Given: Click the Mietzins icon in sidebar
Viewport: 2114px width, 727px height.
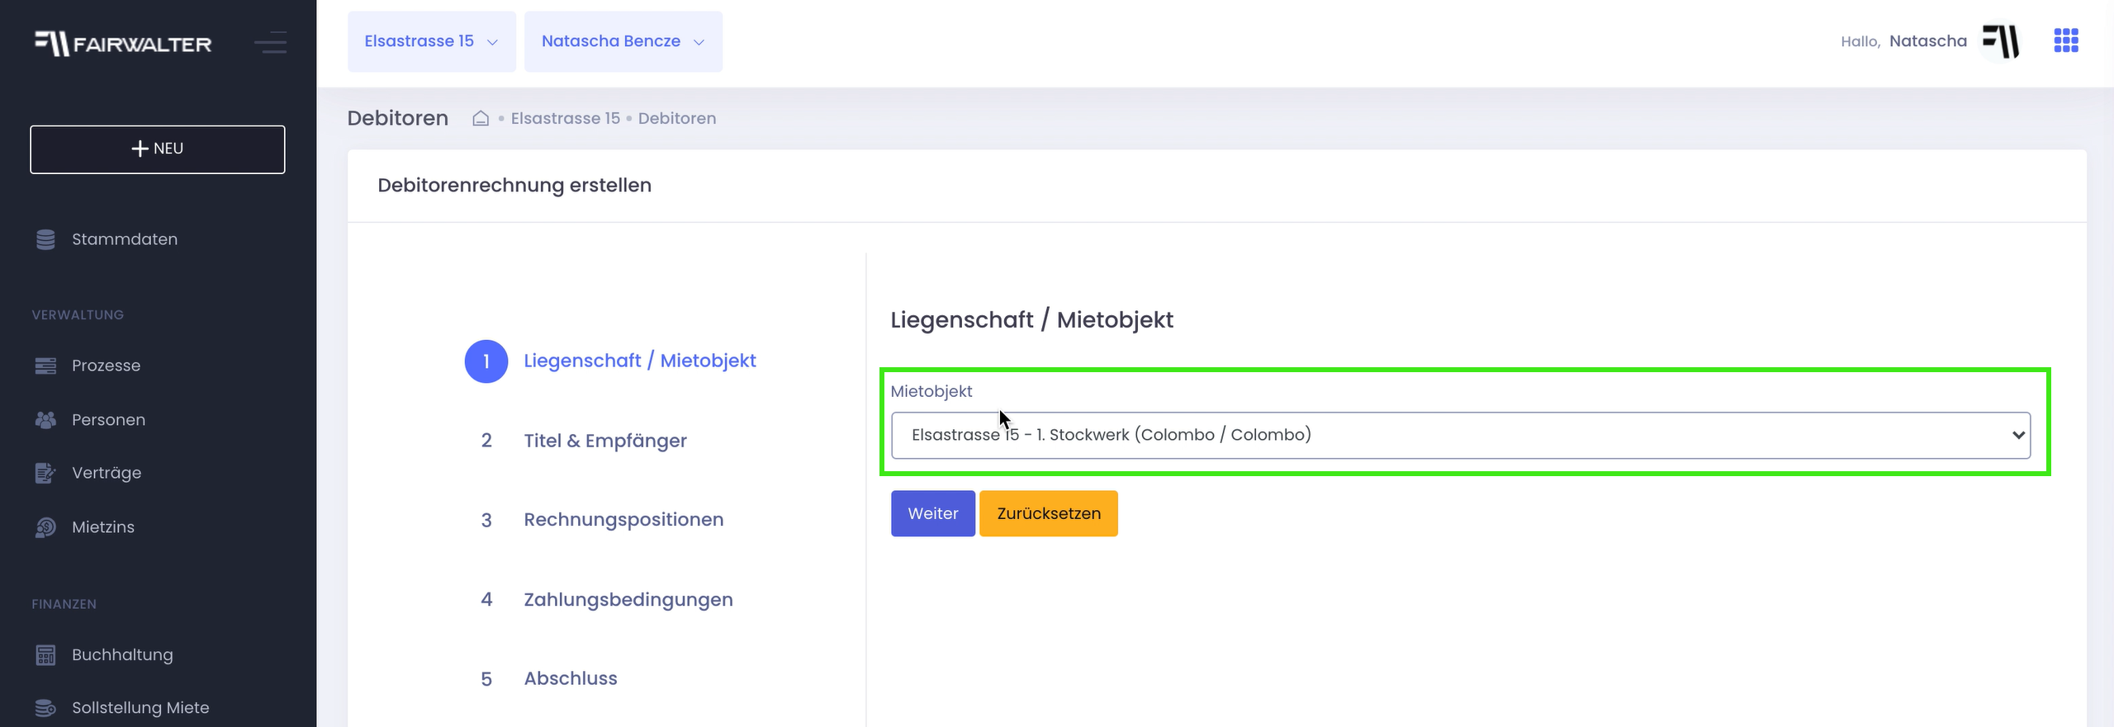Looking at the screenshot, I should [45, 527].
